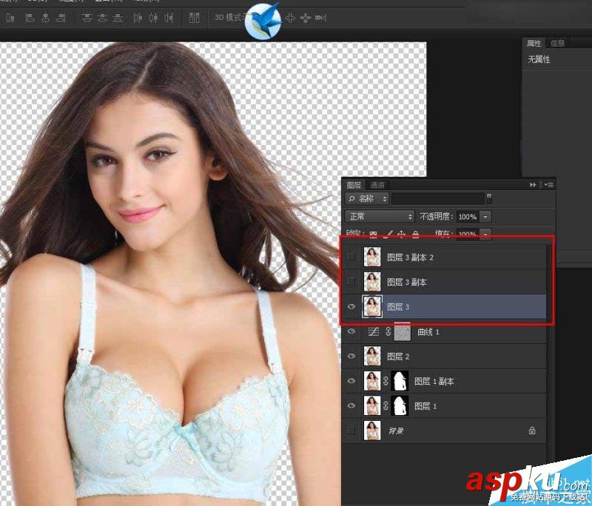The width and height of the screenshot is (592, 506).
Task: Switch to the 通道 tab
Action: (377, 184)
